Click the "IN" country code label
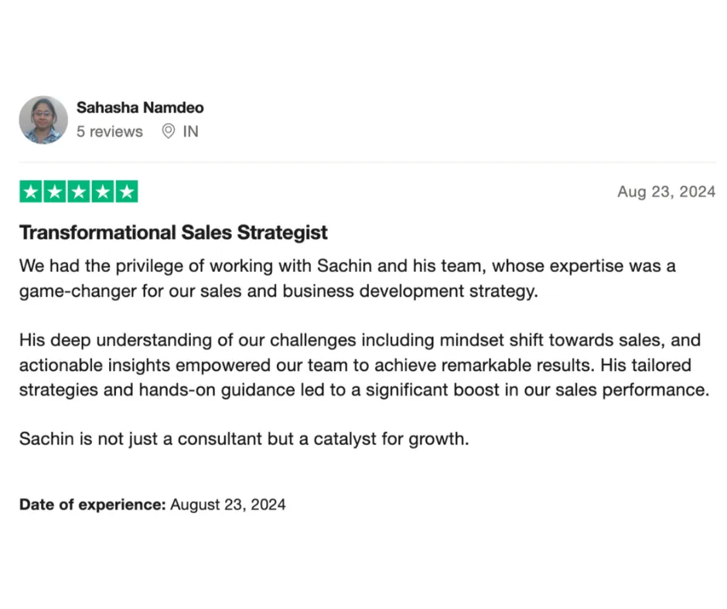 (190, 131)
